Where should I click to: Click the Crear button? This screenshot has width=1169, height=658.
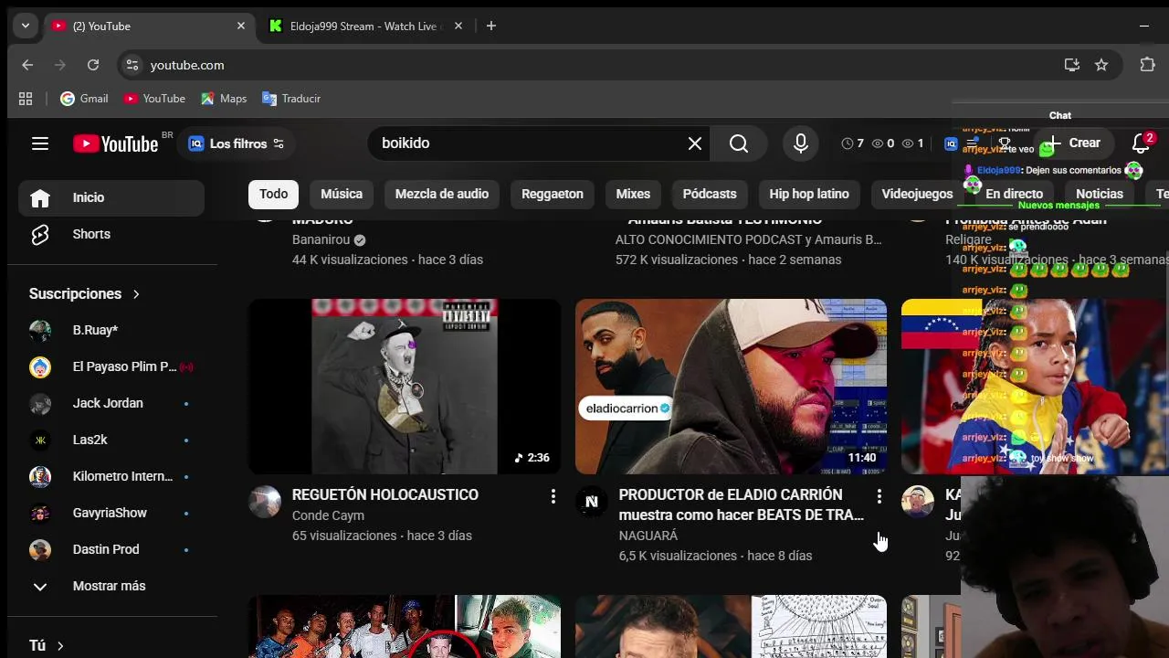click(x=1074, y=143)
